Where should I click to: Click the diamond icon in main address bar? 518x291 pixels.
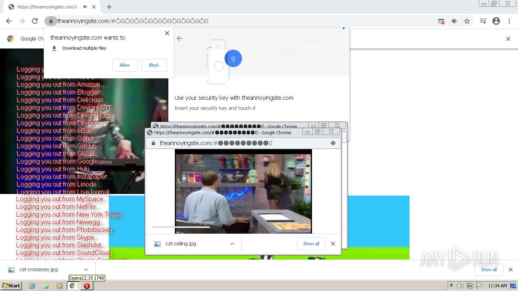[x=454, y=21]
